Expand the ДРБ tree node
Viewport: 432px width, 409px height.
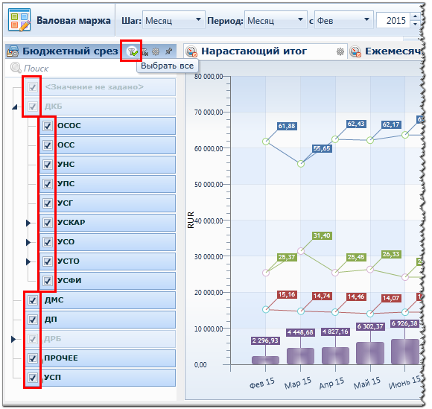point(13,339)
